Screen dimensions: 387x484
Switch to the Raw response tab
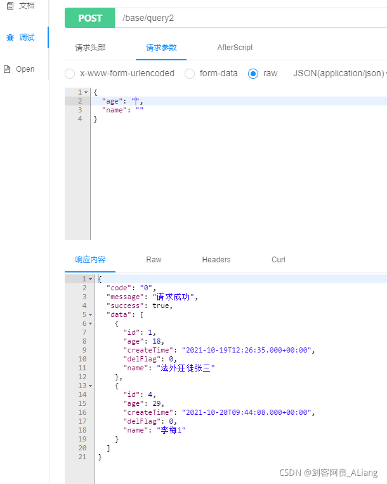click(154, 260)
